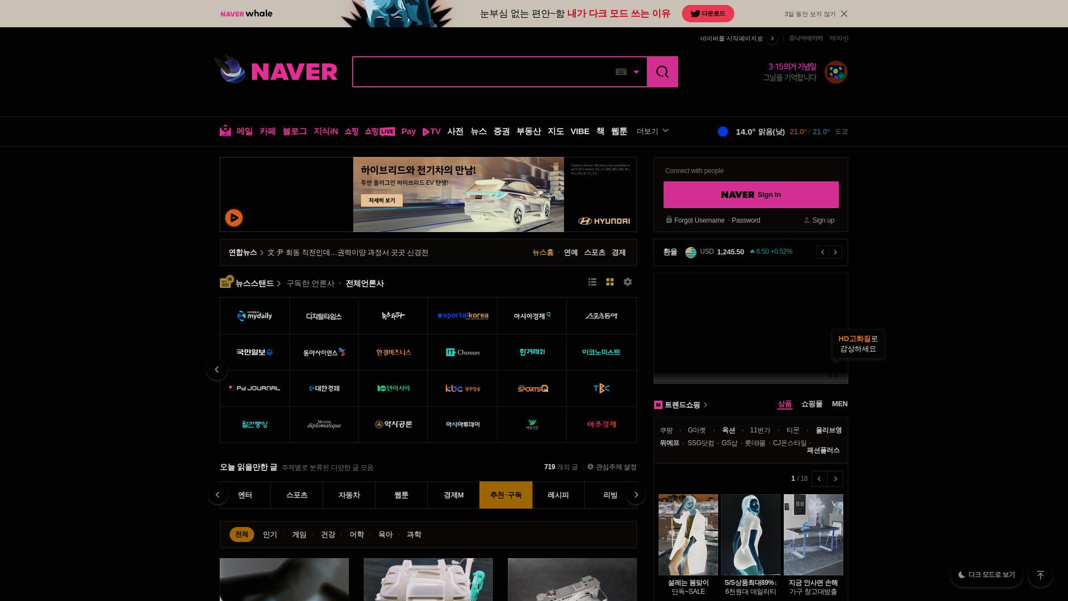Select the 전체 filter chip
The height and width of the screenshot is (601, 1068).
click(x=242, y=535)
